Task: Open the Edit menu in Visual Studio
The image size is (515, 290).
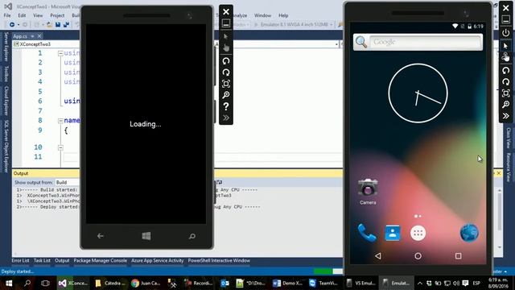Action: tap(22, 15)
